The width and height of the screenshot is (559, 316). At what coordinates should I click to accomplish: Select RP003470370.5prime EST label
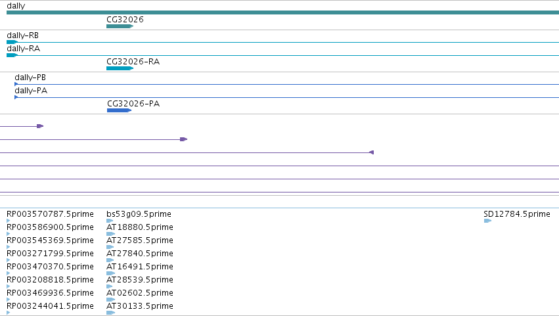tap(50, 267)
